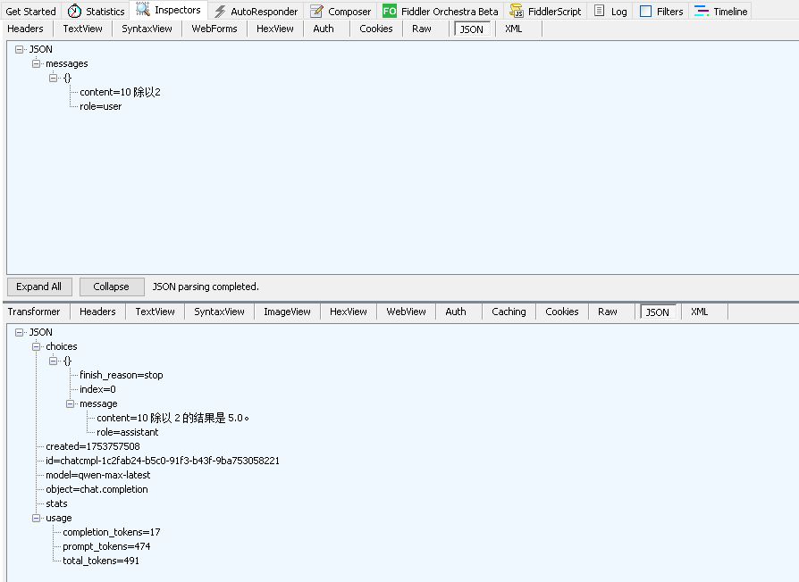Click the Statistics clock icon

tap(74, 12)
